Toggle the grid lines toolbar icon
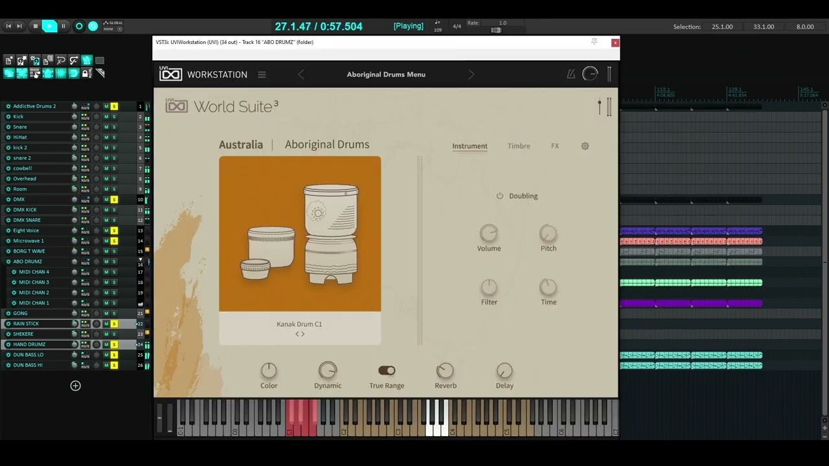 (61, 73)
